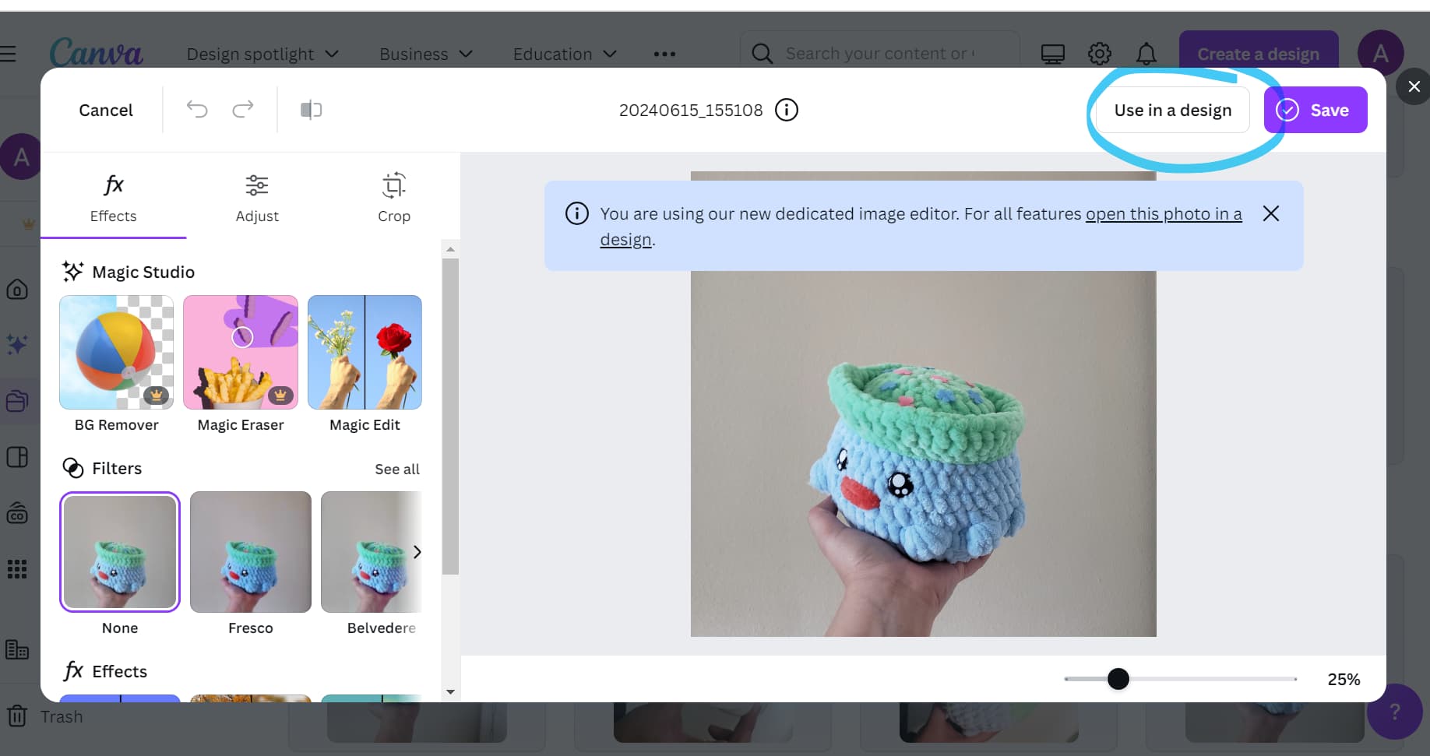Expand the Education dropdown menu
1430x756 pixels.
(x=564, y=54)
